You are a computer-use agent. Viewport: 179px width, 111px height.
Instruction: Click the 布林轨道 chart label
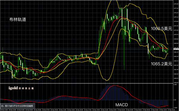(18, 19)
